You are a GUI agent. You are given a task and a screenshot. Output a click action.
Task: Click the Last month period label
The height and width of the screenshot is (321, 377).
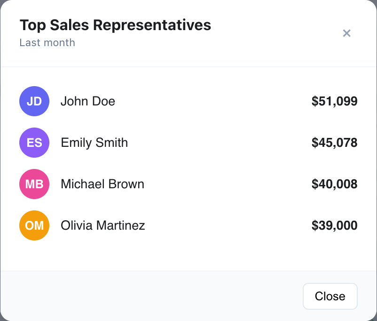[47, 42]
